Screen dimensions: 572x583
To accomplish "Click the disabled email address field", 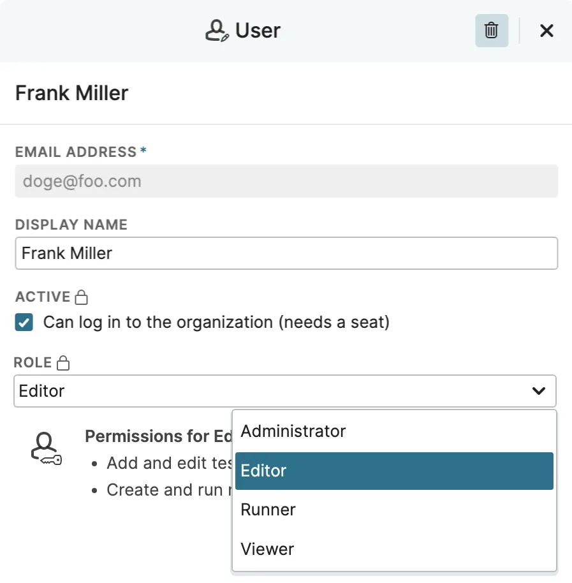I will [x=286, y=181].
